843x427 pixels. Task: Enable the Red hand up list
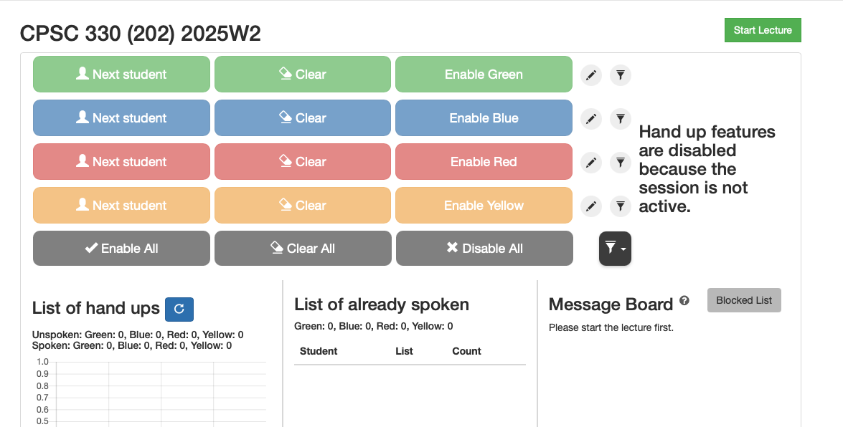point(484,162)
